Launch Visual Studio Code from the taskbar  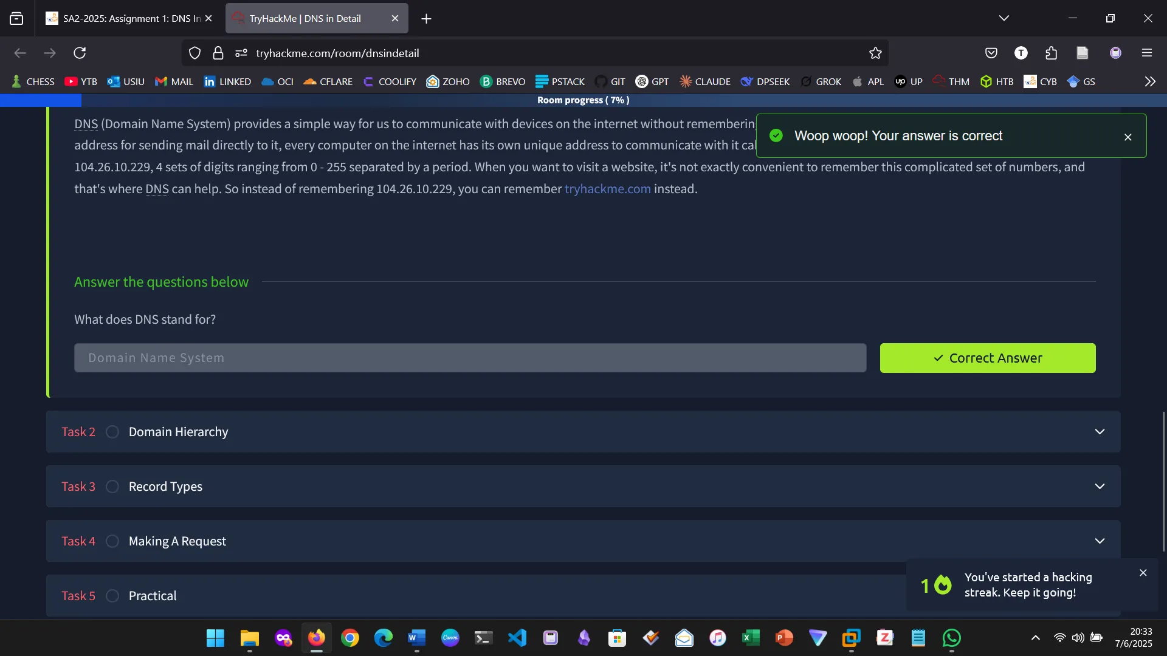(x=516, y=638)
